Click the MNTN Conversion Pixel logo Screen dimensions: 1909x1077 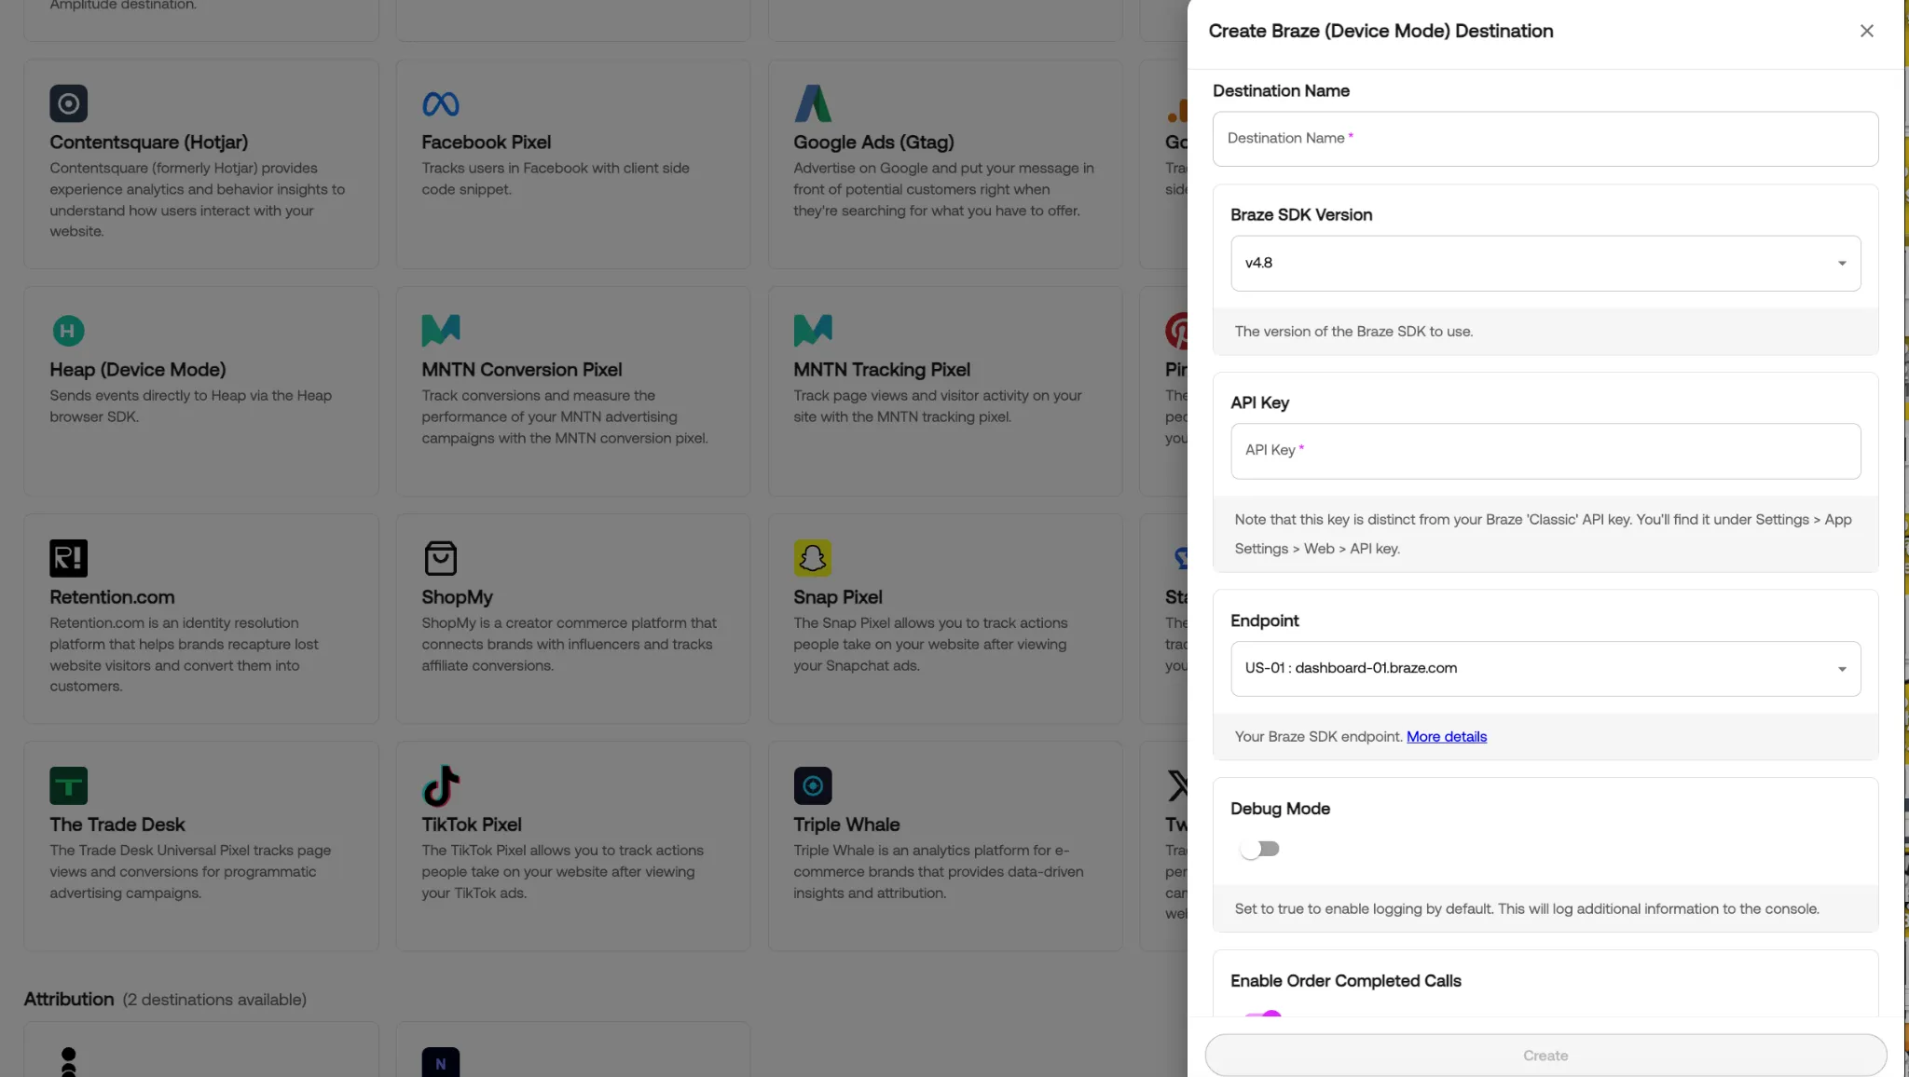coord(441,330)
